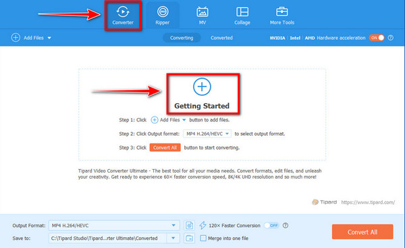Open the MV tab
The image size is (405, 248).
coord(202,15)
